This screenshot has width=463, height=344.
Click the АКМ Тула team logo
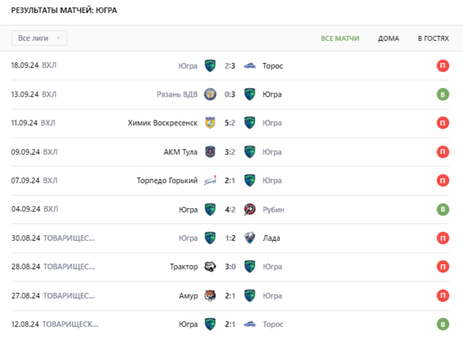tap(210, 152)
